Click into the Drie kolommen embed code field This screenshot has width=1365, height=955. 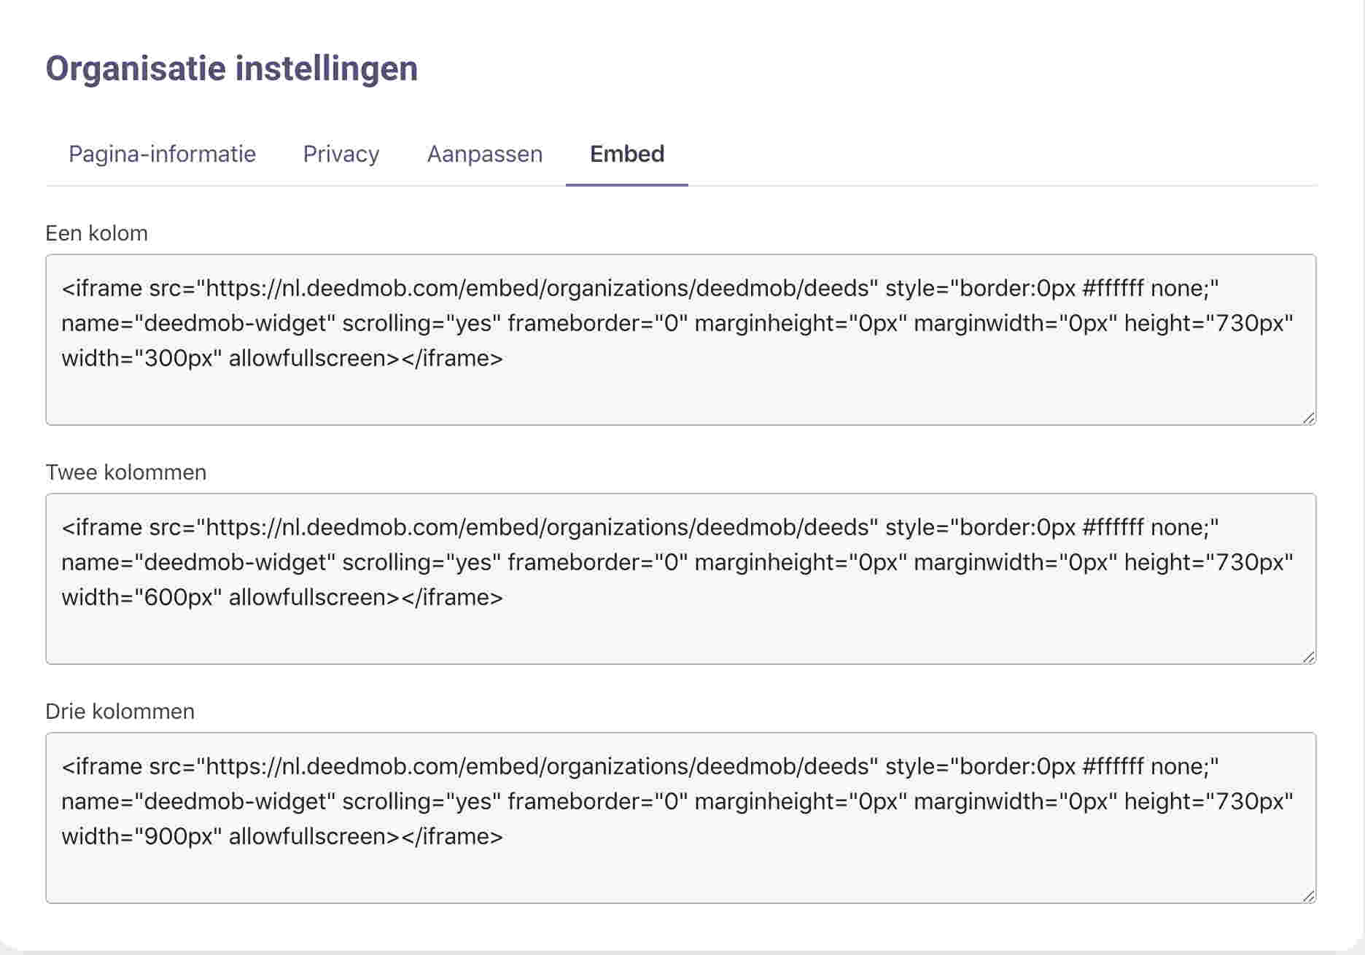[x=680, y=818]
